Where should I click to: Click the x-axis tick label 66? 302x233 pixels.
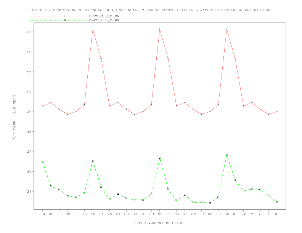(x=227, y=214)
